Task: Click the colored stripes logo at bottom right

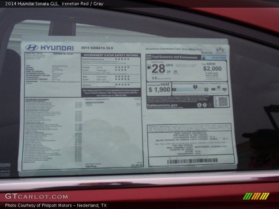Action: (x=256, y=196)
